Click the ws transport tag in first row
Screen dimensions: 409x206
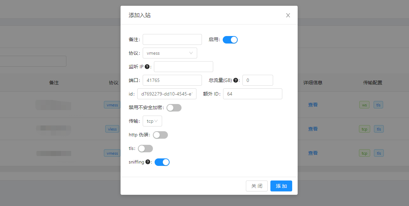[x=364, y=105]
